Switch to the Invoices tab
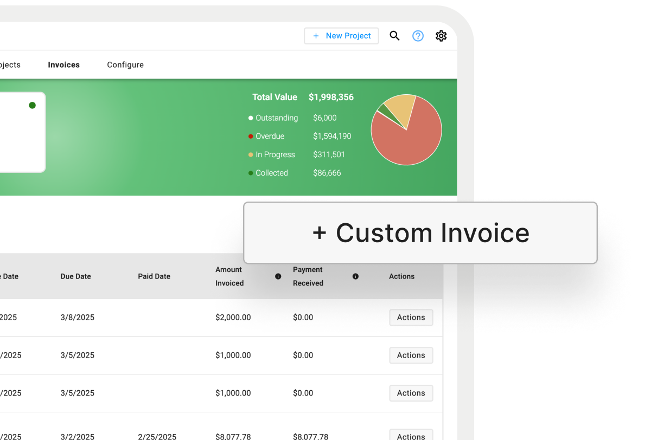Screen dimensions: 651x440 click(x=64, y=64)
